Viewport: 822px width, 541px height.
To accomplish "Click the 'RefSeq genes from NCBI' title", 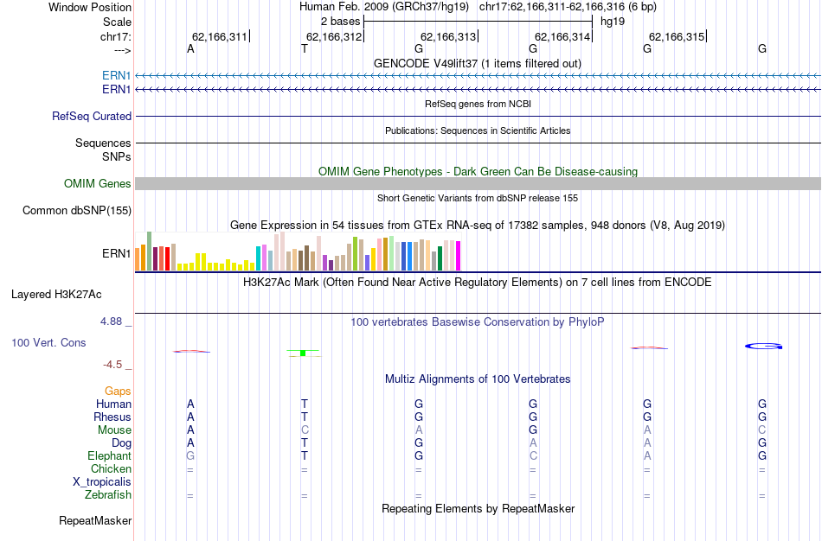I will [478, 104].
